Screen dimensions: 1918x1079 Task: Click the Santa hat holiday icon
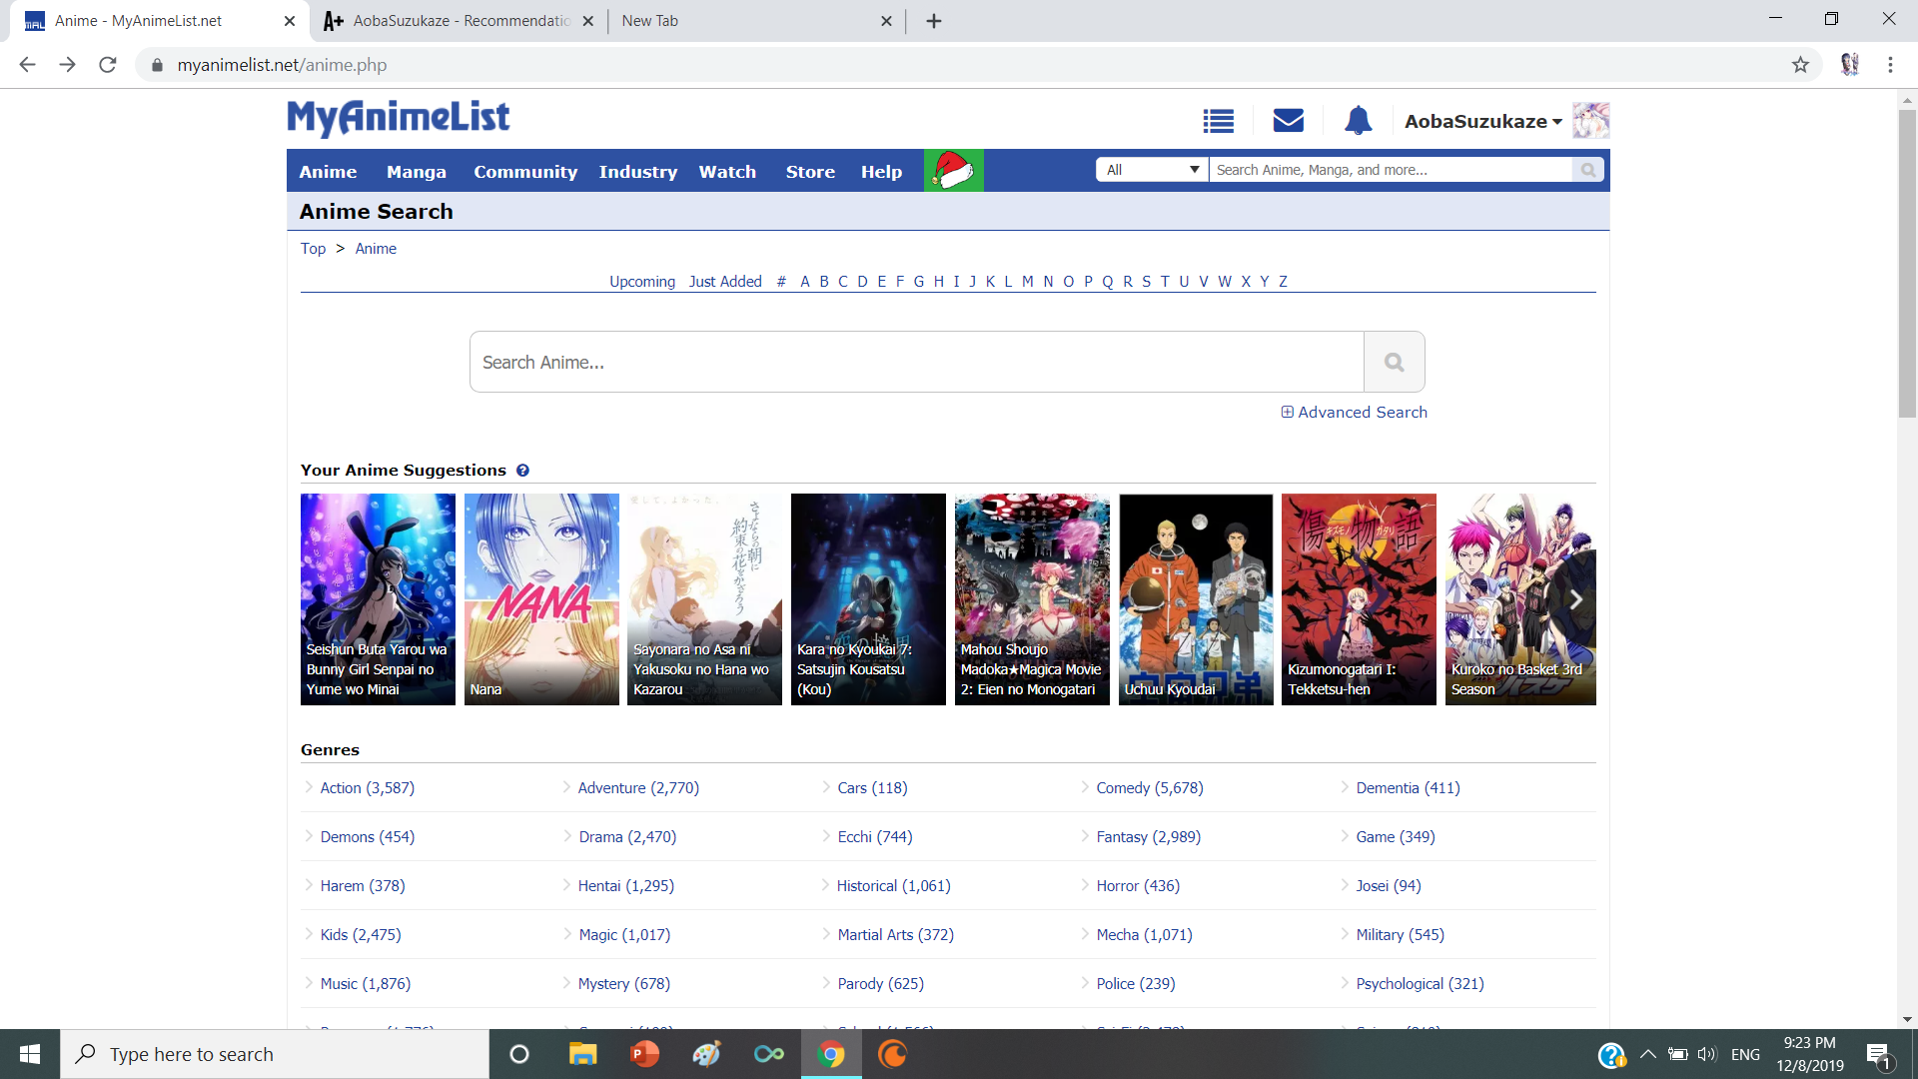953,171
